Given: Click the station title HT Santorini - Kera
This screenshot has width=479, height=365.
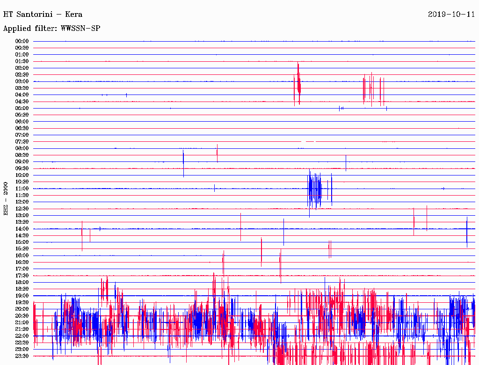Looking at the screenshot, I should click(x=43, y=14).
